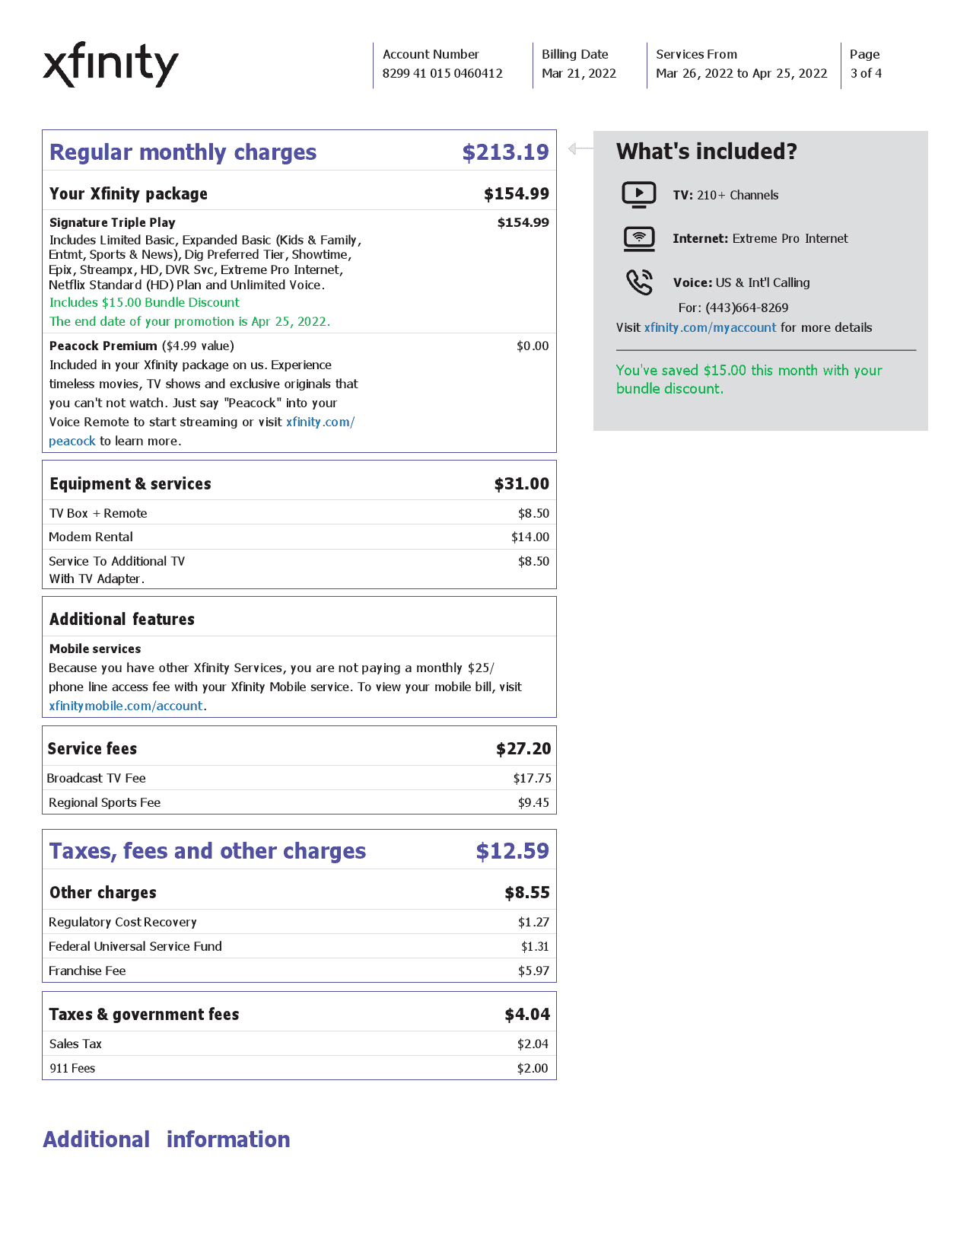This screenshot has width=970, height=1256.
Task: Click the Internet wifi laptop icon
Action: 639,239
